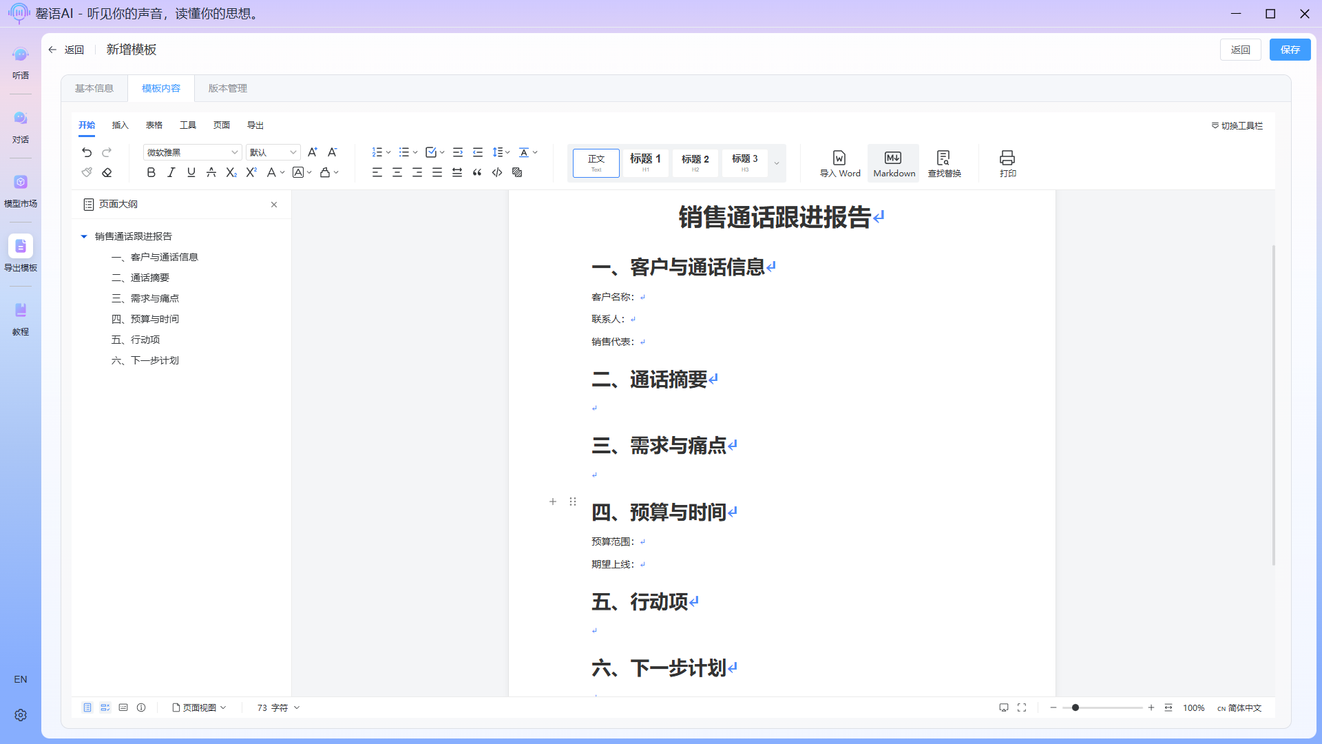Open the 基本信息 tab
Viewport: 1322px width, 744px height.
[x=94, y=88]
